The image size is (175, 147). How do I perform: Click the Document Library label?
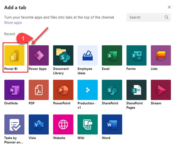pyautogui.click(x=61, y=71)
